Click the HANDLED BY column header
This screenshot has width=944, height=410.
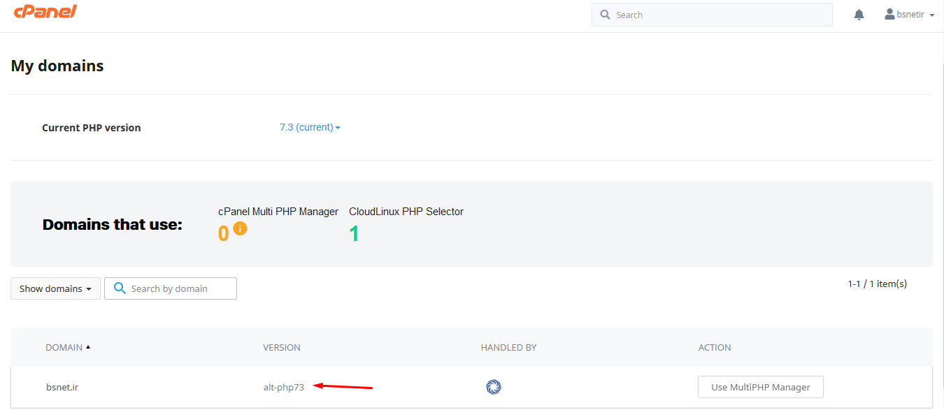click(508, 347)
